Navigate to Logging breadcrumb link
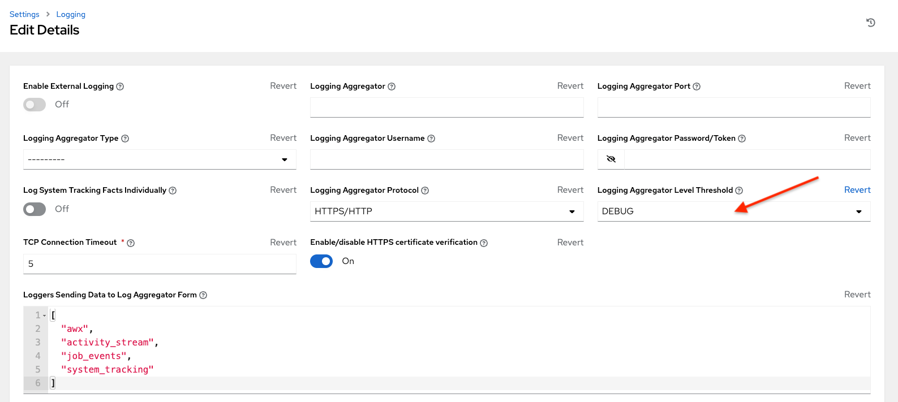 [x=71, y=14]
